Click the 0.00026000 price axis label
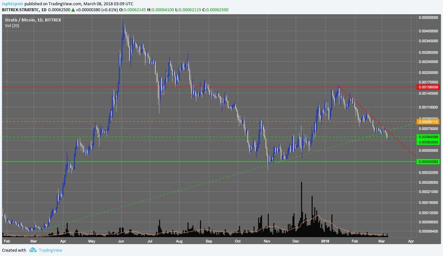Viewport: 443px width, 256px height. point(429,182)
